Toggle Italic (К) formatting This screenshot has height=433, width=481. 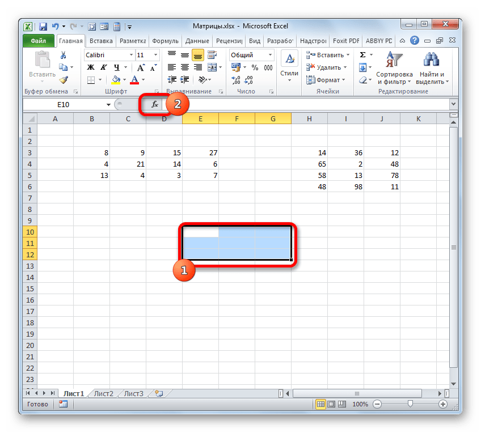tap(104, 67)
